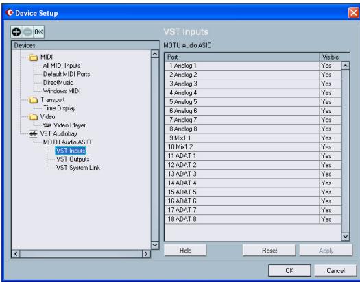Viewport: 360px width, 282px height.
Task: Toggle visibility of port 2 Analog 2
Action: [326, 75]
